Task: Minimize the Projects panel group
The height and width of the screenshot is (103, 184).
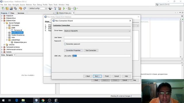Action: pyautogui.click(x=54, y=13)
